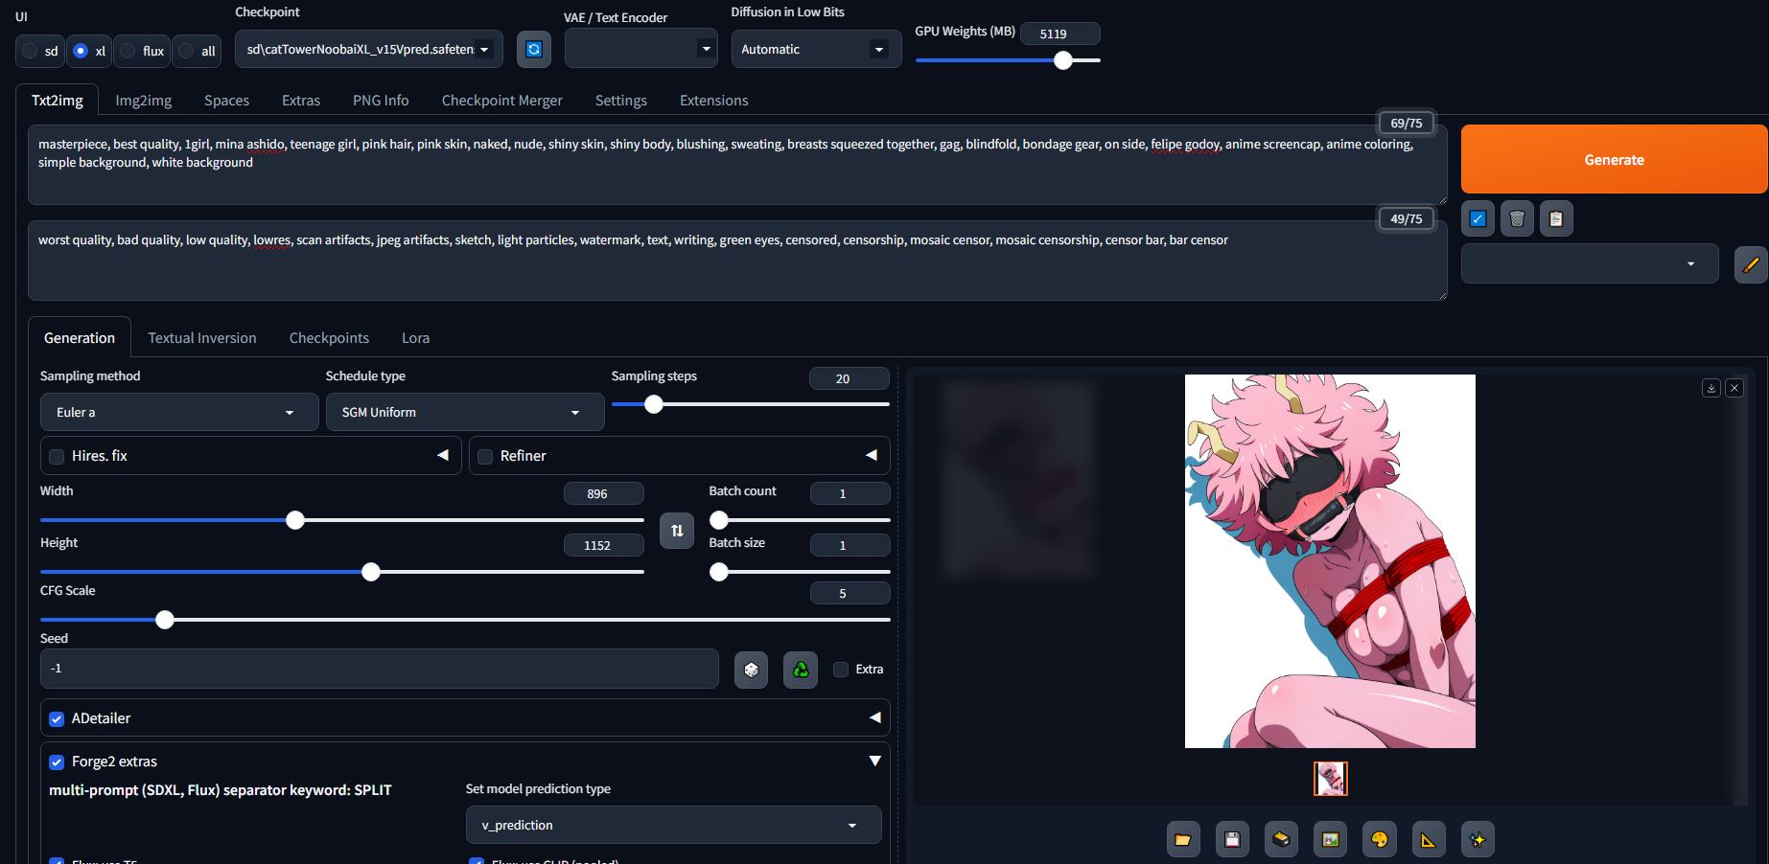This screenshot has height=864, width=1769.
Task: Open the Spaces tab
Action: (226, 100)
